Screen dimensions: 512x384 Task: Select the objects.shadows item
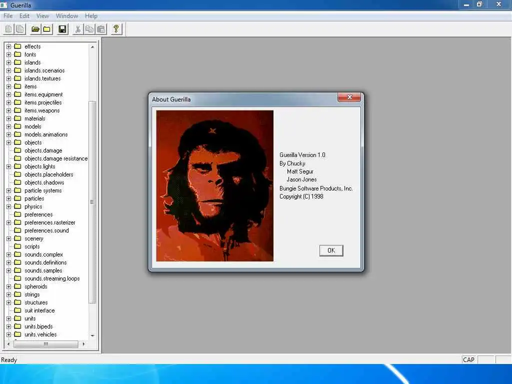point(44,182)
